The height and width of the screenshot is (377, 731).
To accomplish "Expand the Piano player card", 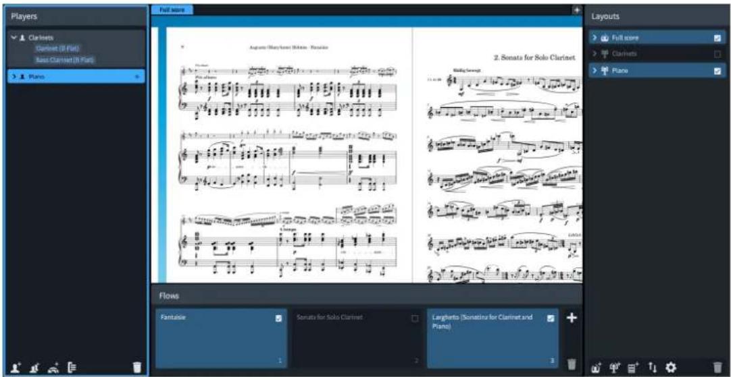I will pyautogui.click(x=14, y=76).
